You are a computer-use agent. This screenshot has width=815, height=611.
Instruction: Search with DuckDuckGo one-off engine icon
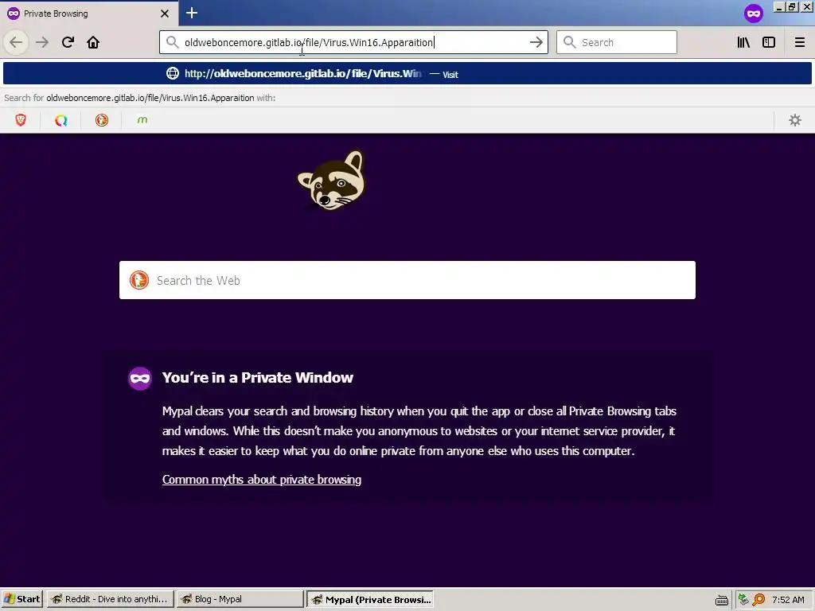(102, 121)
